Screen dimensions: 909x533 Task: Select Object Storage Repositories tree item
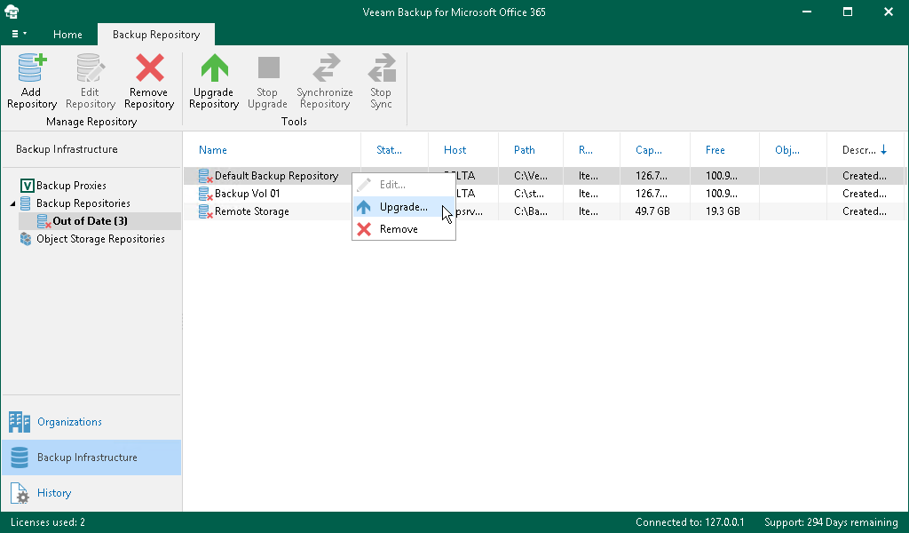100,239
